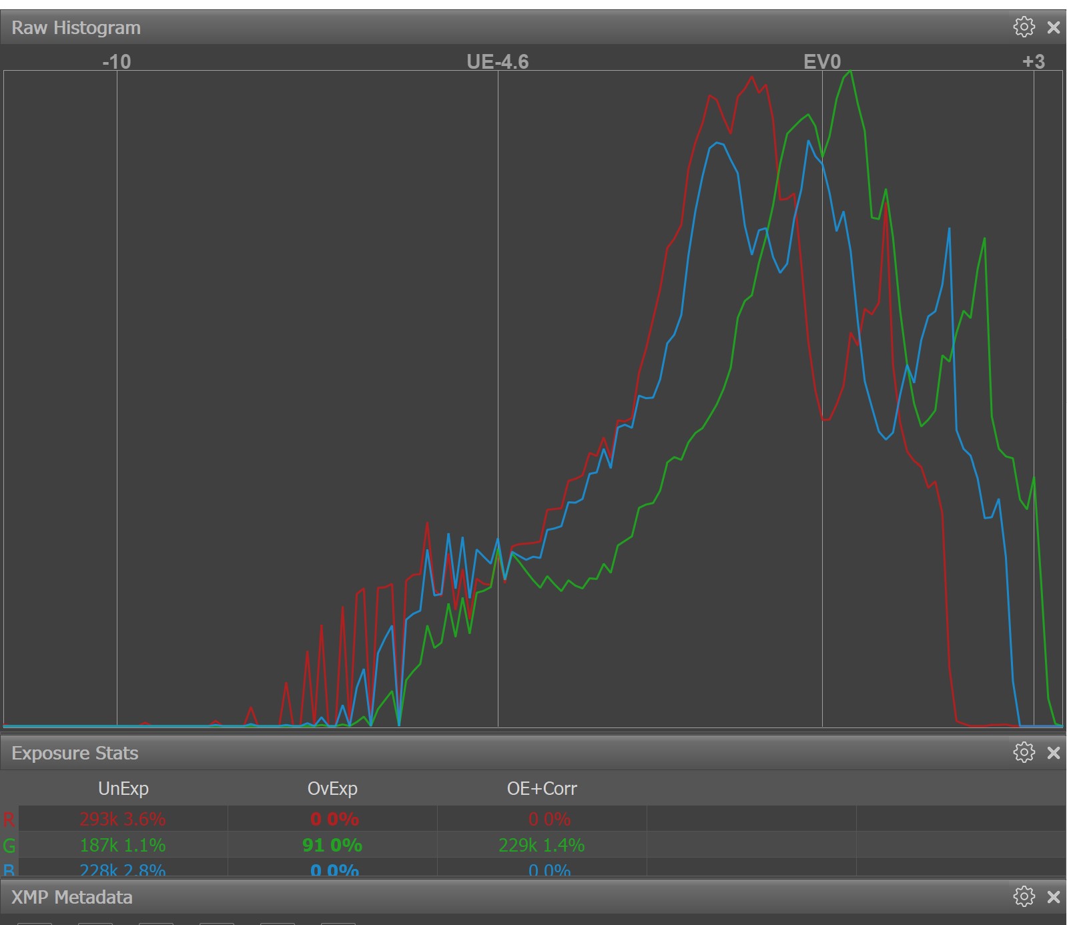Click the red channel R row label
Image resolution: width=1067 pixels, height=925 pixels.
pos(9,820)
